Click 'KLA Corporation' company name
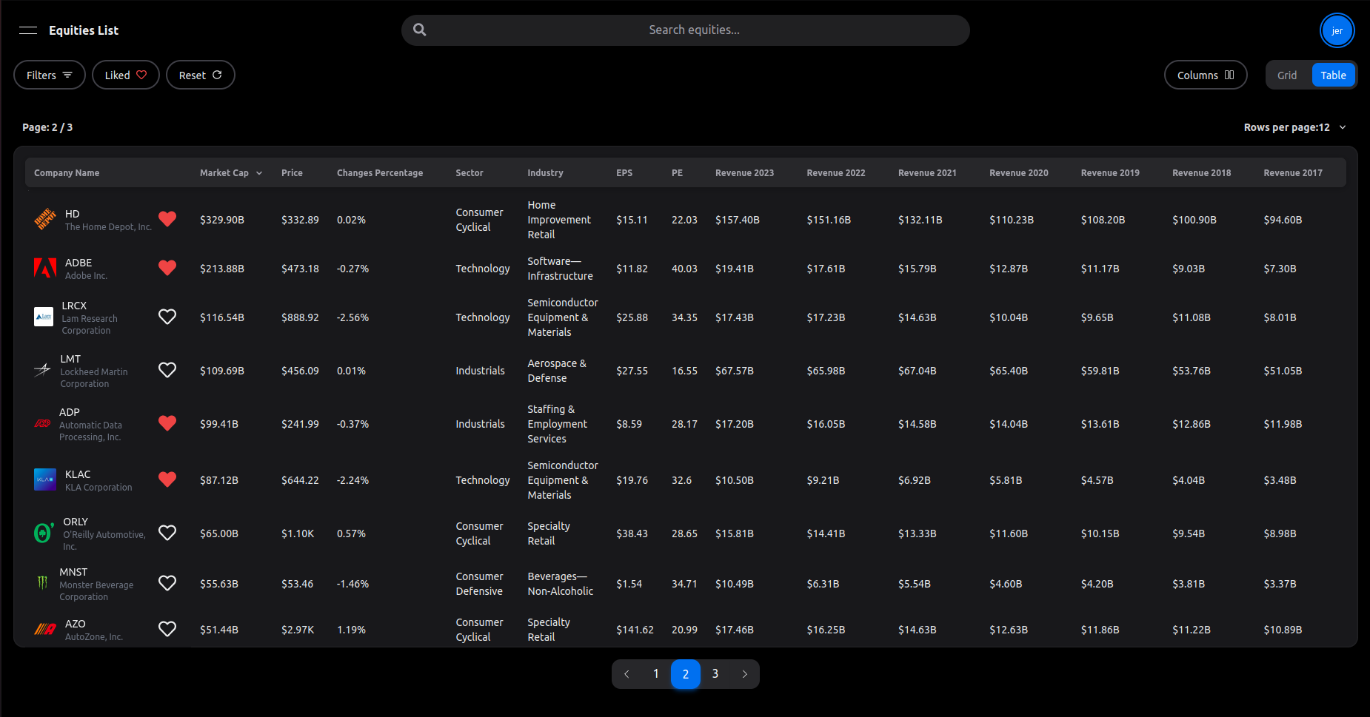The image size is (1370, 717). click(x=98, y=488)
